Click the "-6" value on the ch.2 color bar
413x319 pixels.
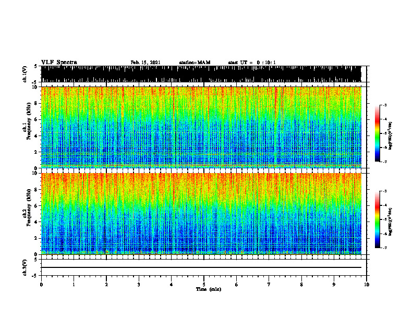point(385,234)
